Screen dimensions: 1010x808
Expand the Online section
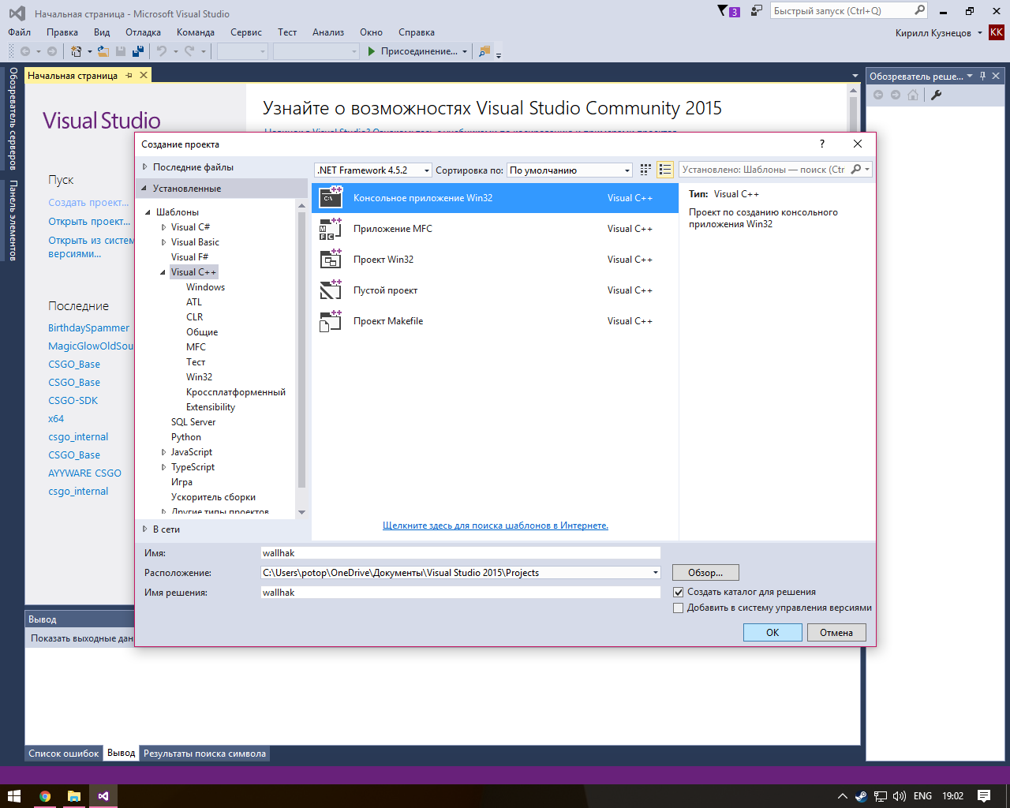[x=145, y=529]
